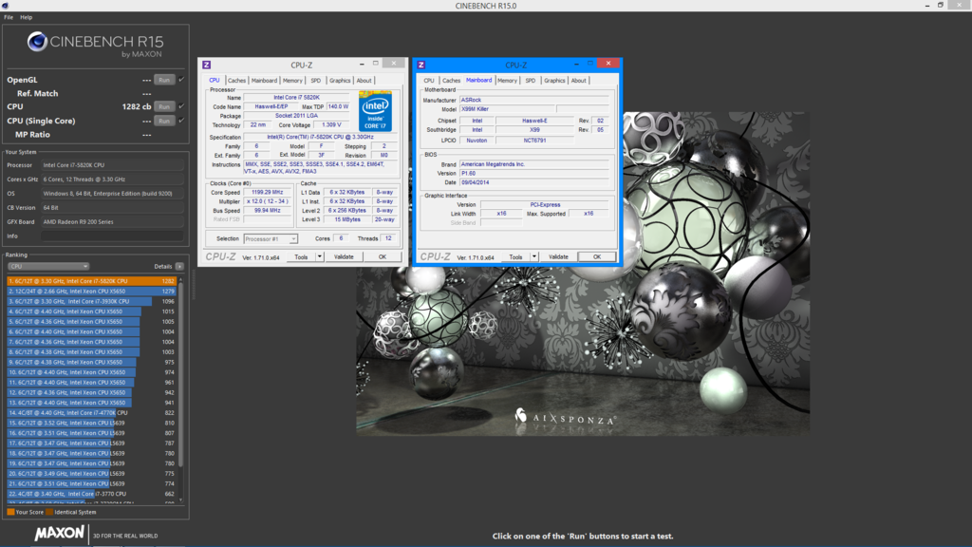972x547 pixels.
Task: Click the Identical System legend swatch
Action: coord(49,512)
